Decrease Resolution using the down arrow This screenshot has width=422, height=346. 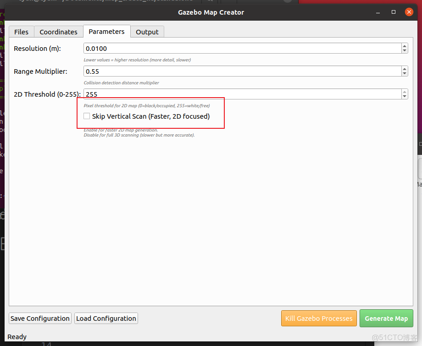pyautogui.click(x=405, y=51)
